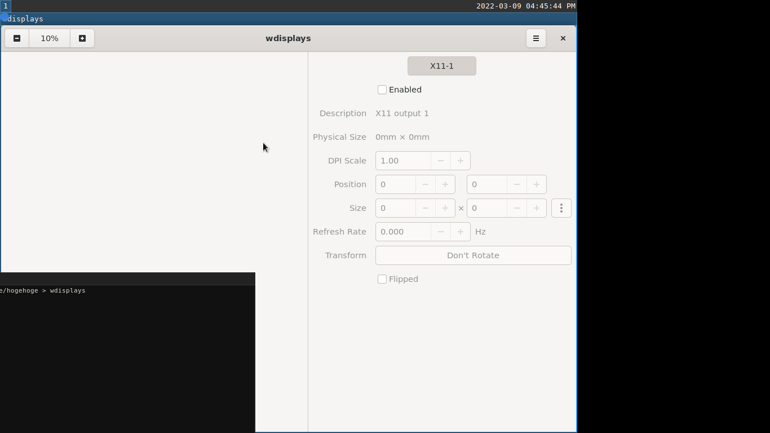Open the hamburger menu in wdisplays header

(536, 38)
